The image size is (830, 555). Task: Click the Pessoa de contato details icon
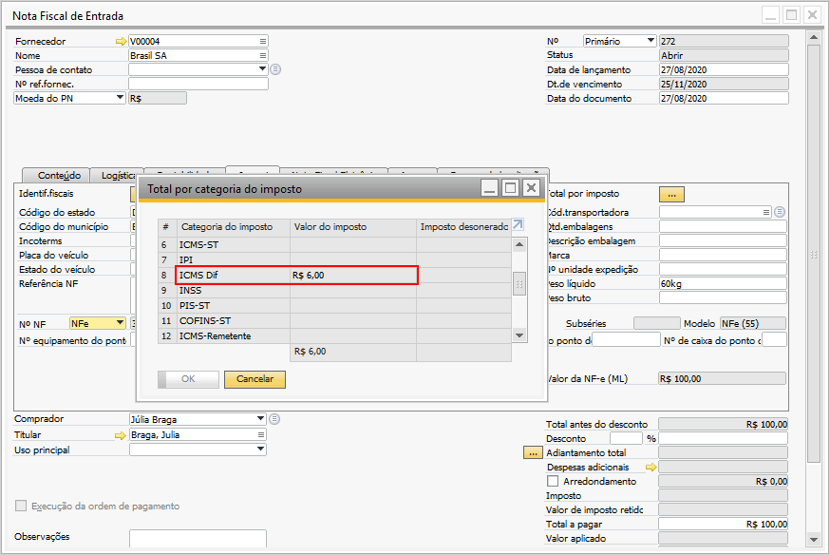[275, 69]
